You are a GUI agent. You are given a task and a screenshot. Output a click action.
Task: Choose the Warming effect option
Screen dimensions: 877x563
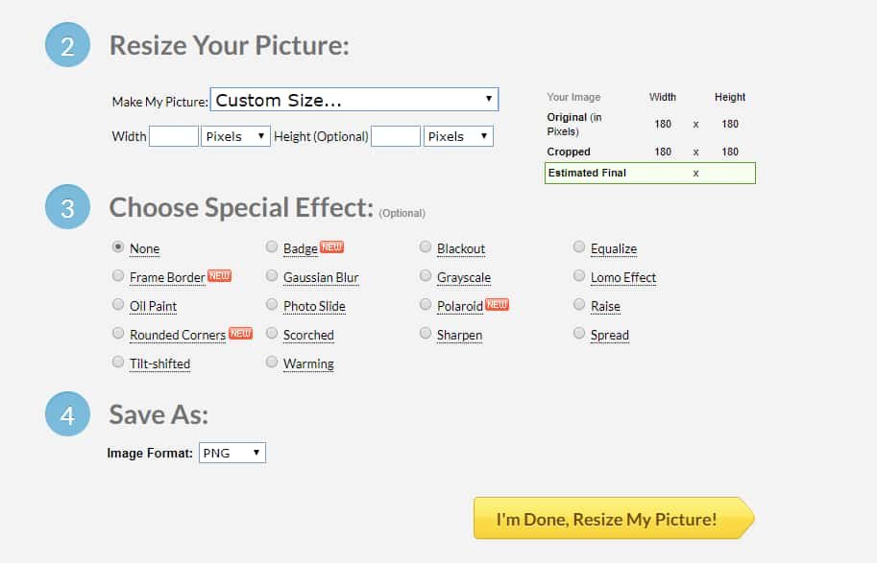pos(272,363)
